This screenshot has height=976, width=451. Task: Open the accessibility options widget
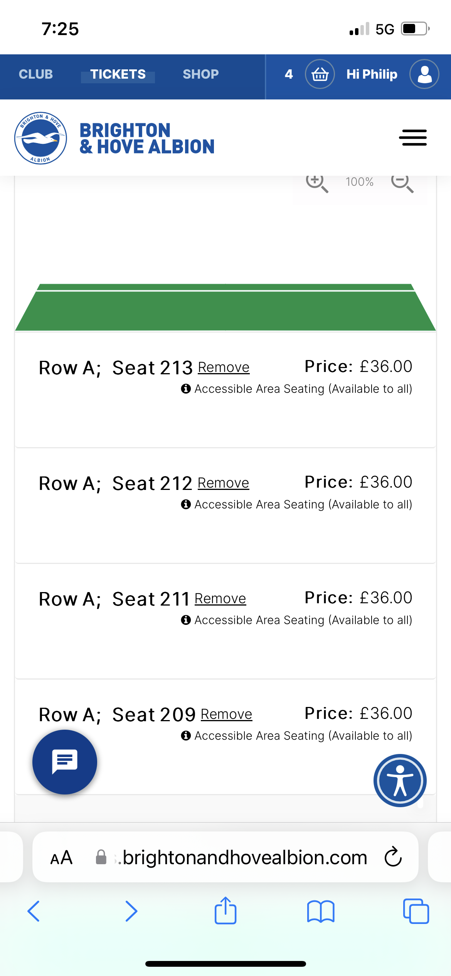pyautogui.click(x=400, y=781)
